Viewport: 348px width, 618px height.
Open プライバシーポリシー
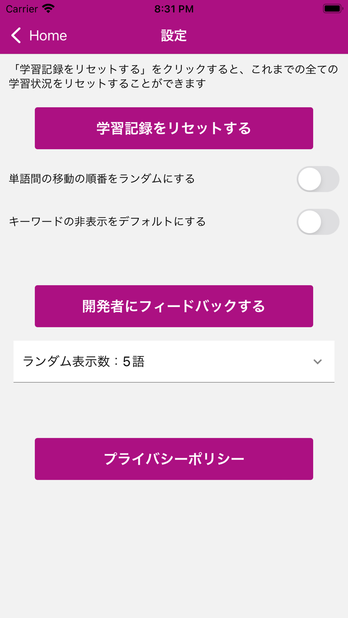pyautogui.click(x=174, y=459)
